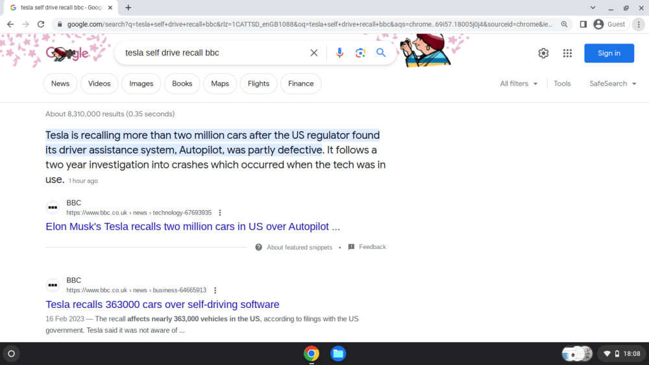Screen dimensions: 649x365
Task: Filter results by Flights
Action: click(259, 84)
